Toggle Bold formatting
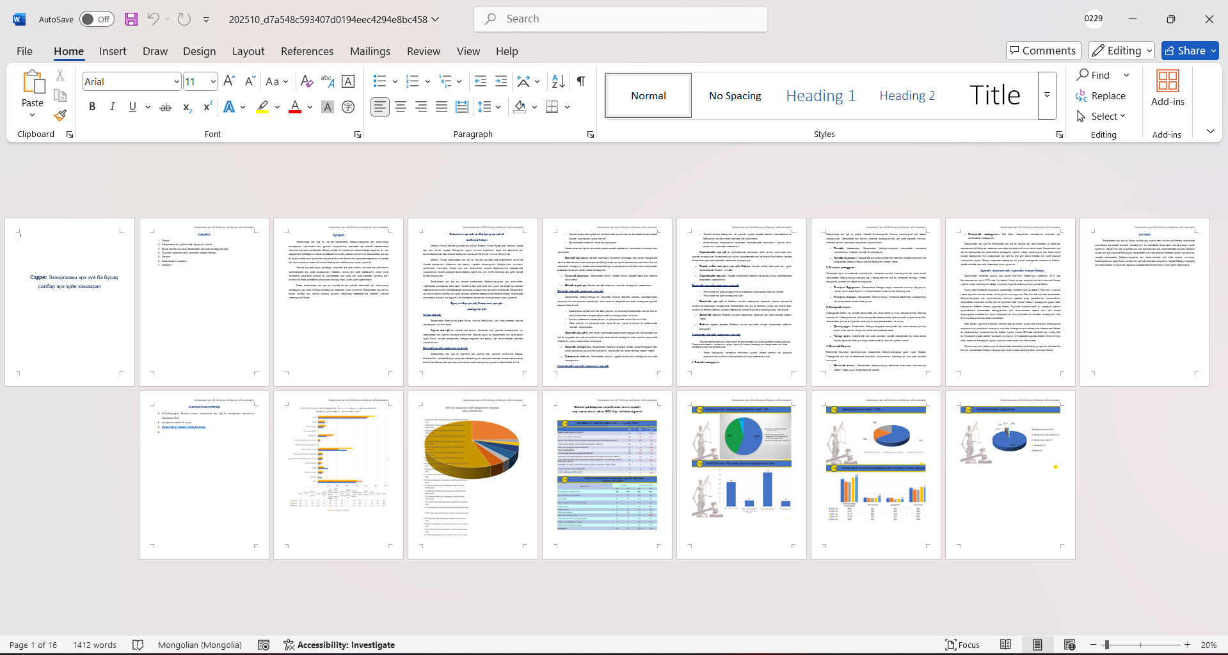Screen dimensions: 1228x655 pos(92,107)
